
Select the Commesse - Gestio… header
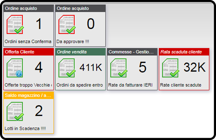(132, 52)
